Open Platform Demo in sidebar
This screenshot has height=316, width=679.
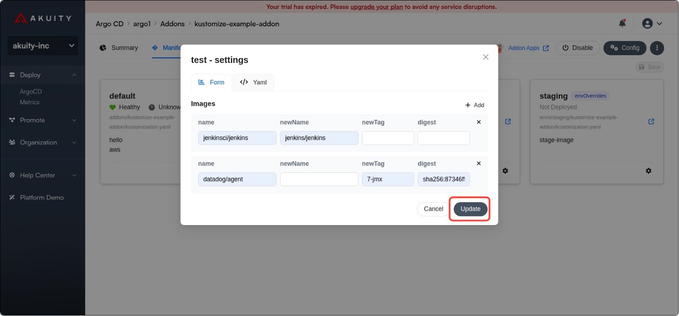[x=43, y=197]
